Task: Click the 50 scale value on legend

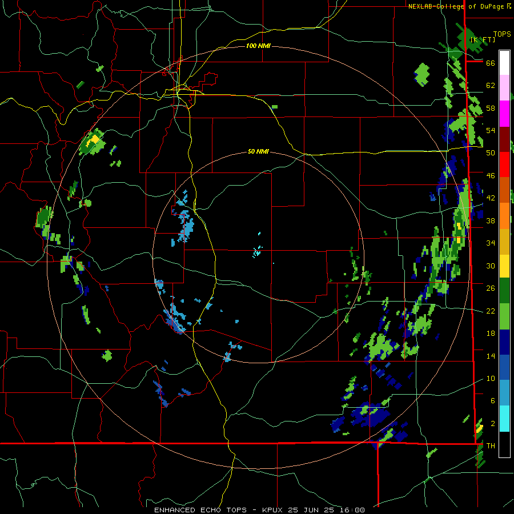Action: (491, 152)
